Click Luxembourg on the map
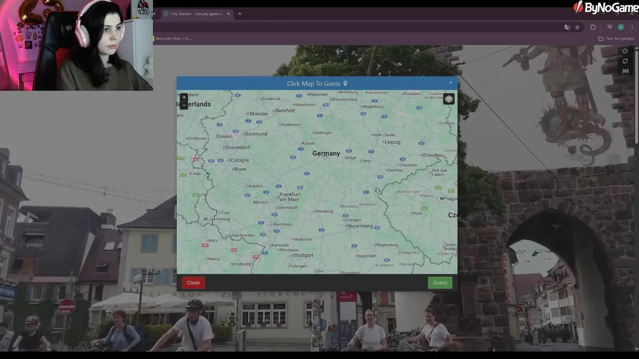 217,219
